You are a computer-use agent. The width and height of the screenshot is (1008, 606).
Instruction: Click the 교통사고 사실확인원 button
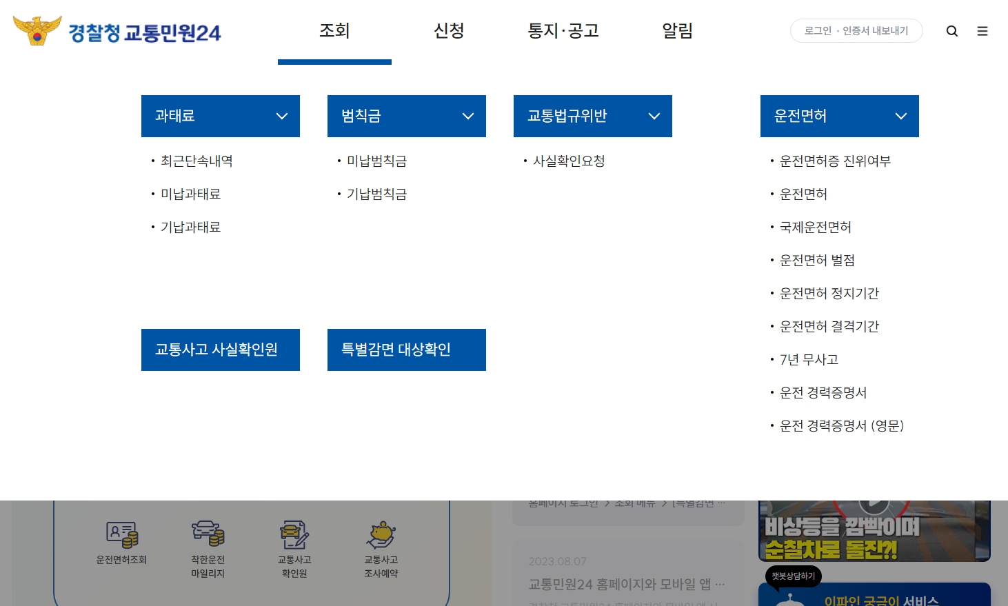[x=220, y=350]
